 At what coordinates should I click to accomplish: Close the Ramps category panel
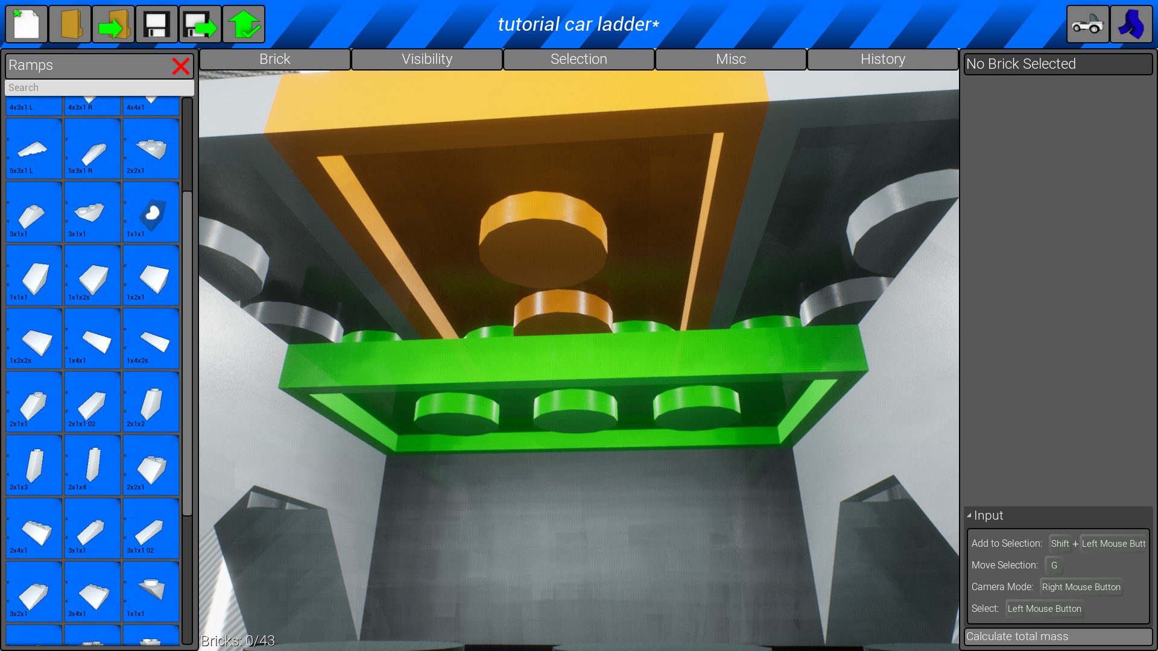(x=181, y=66)
